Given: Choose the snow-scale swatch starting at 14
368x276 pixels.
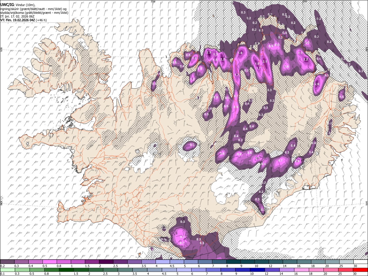Looking at the screenshot, I should click(x=290, y=262).
